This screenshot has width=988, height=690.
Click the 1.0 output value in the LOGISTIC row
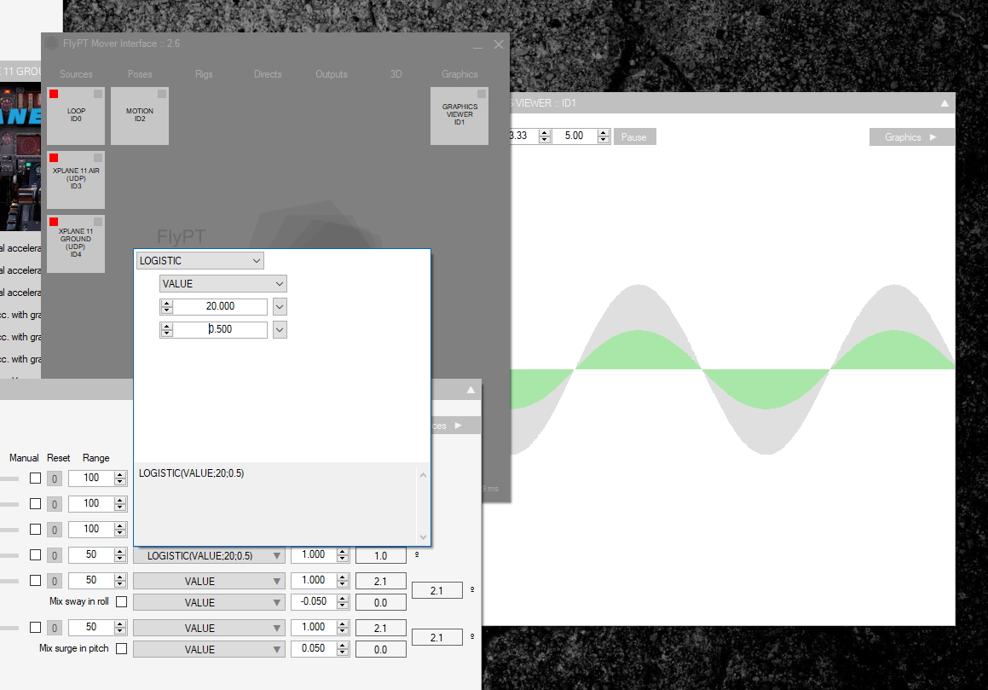pyautogui.click(x=380, y=555)
